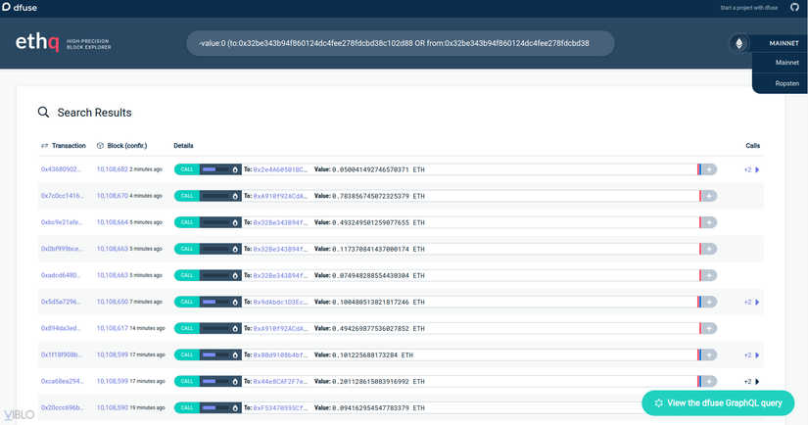The image size is (808, 425).
Task: Click plus button on 0xbc9e21afe row
Action: click(x=709, y=222)
